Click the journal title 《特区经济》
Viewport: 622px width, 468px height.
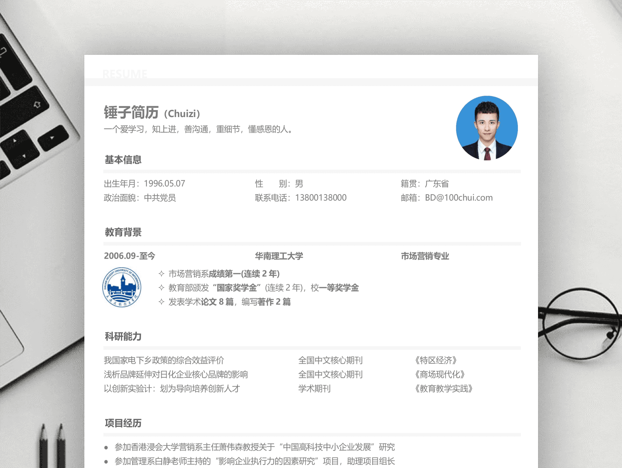[x=436, y=360]
